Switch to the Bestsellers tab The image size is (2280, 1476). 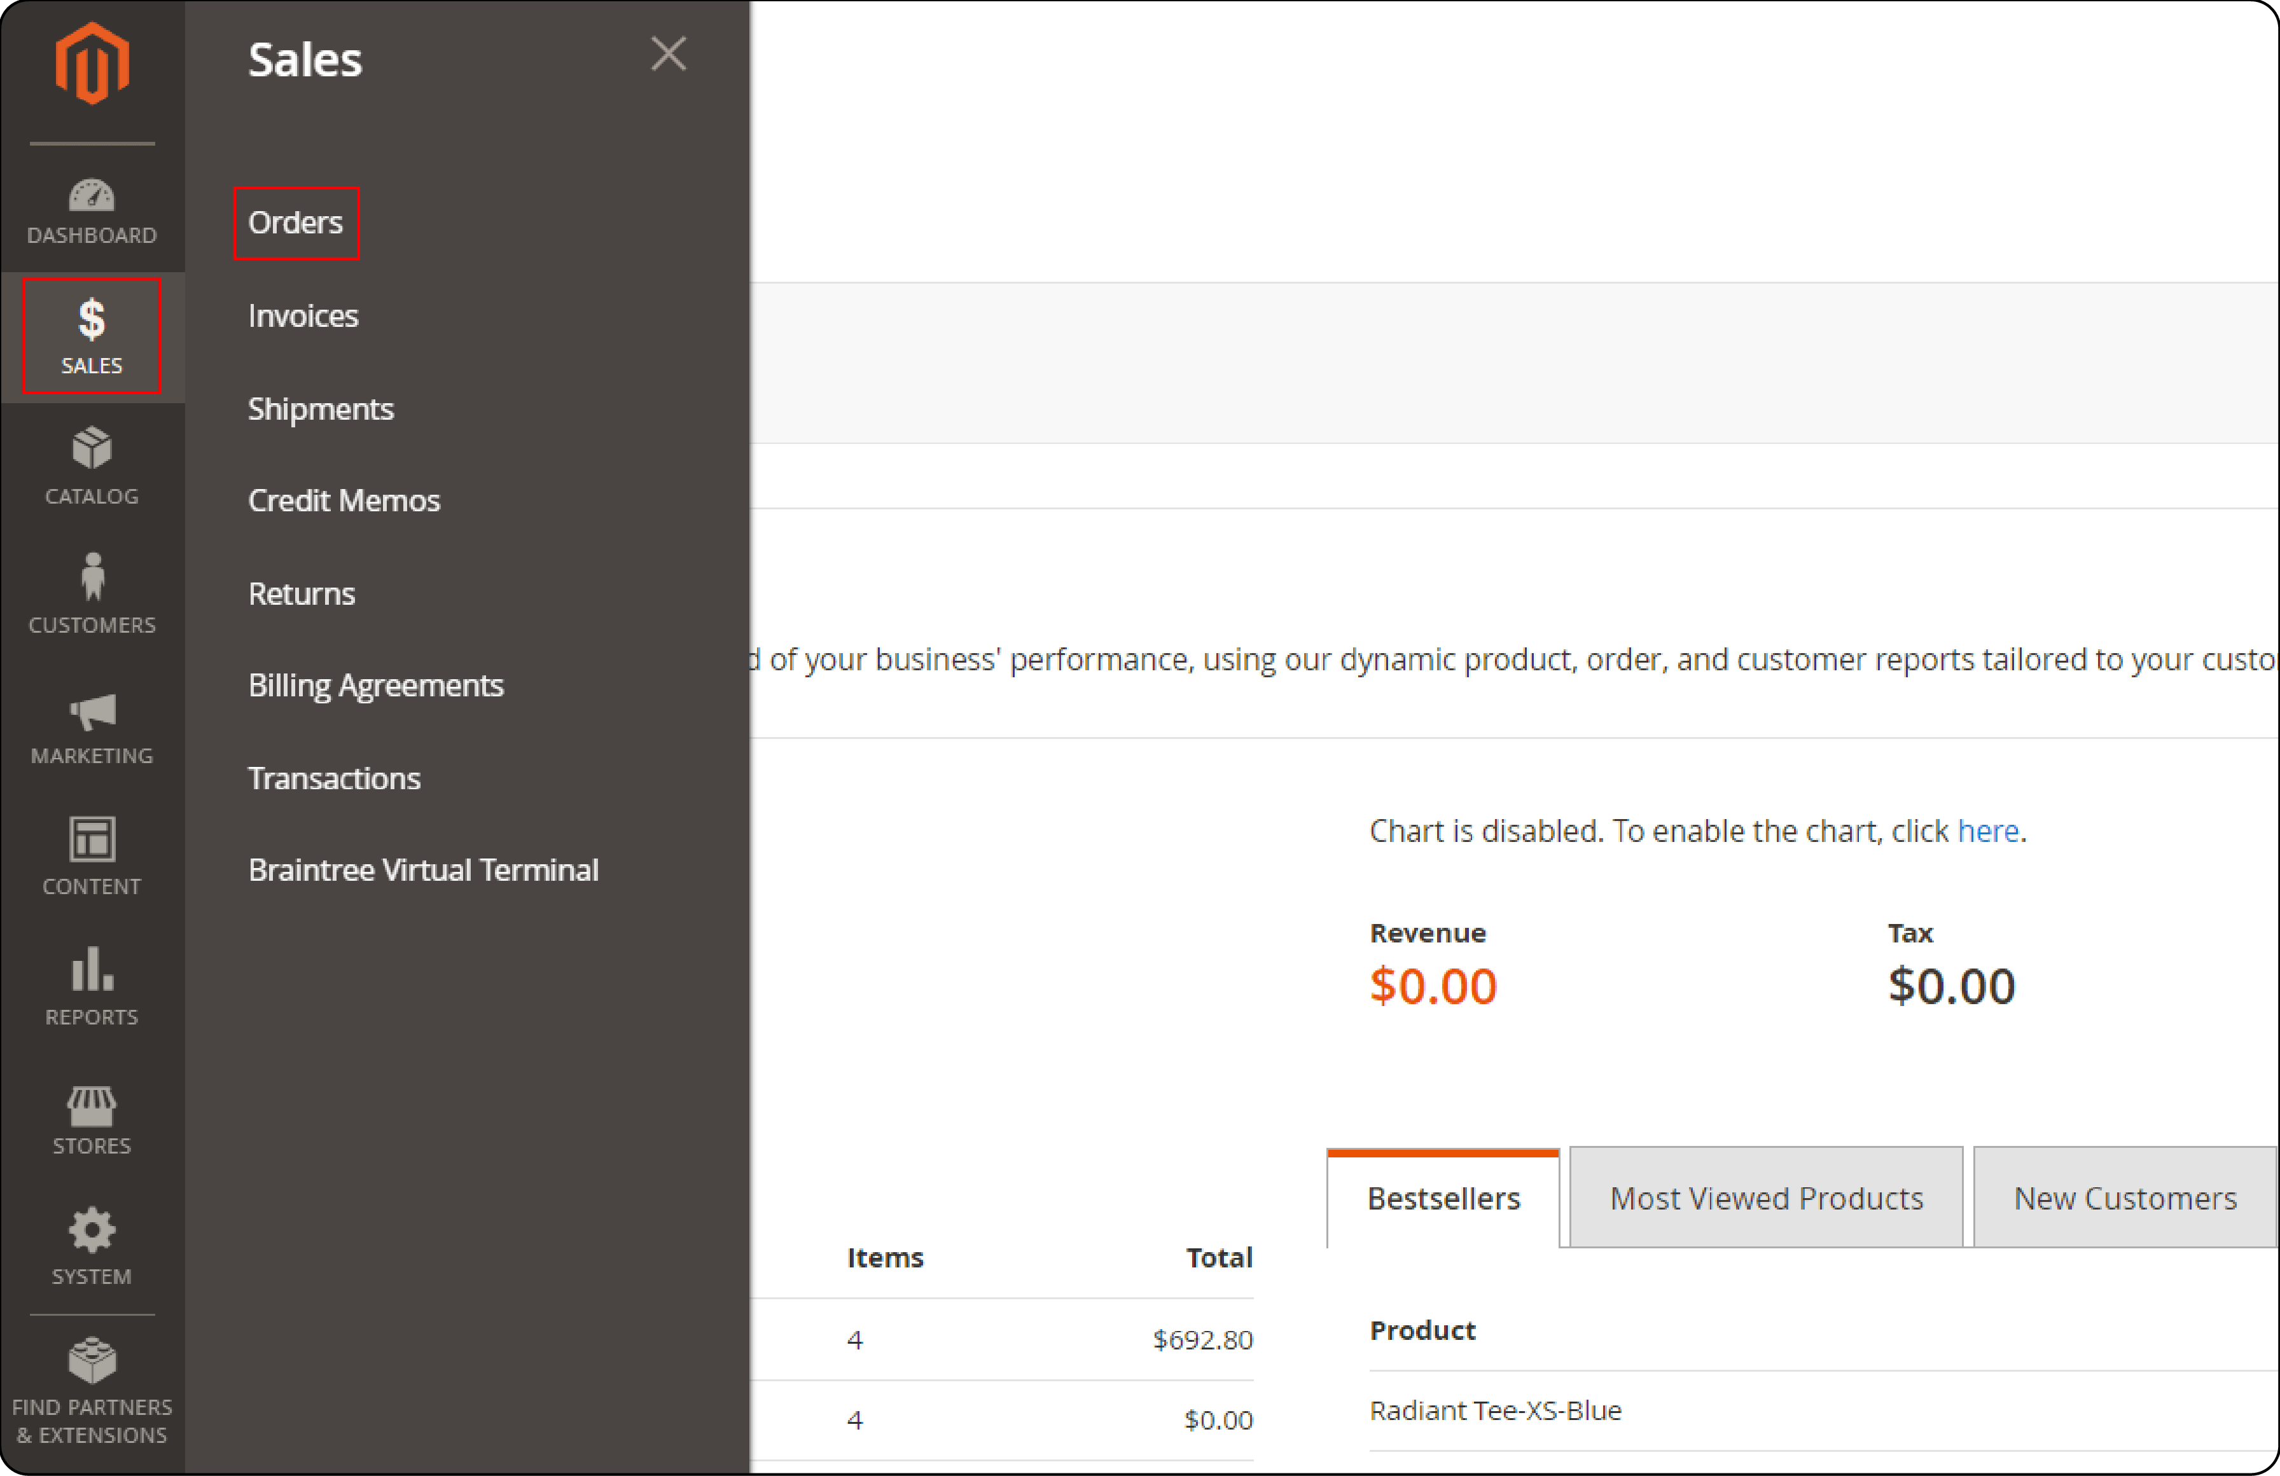coord(1441,1196)
